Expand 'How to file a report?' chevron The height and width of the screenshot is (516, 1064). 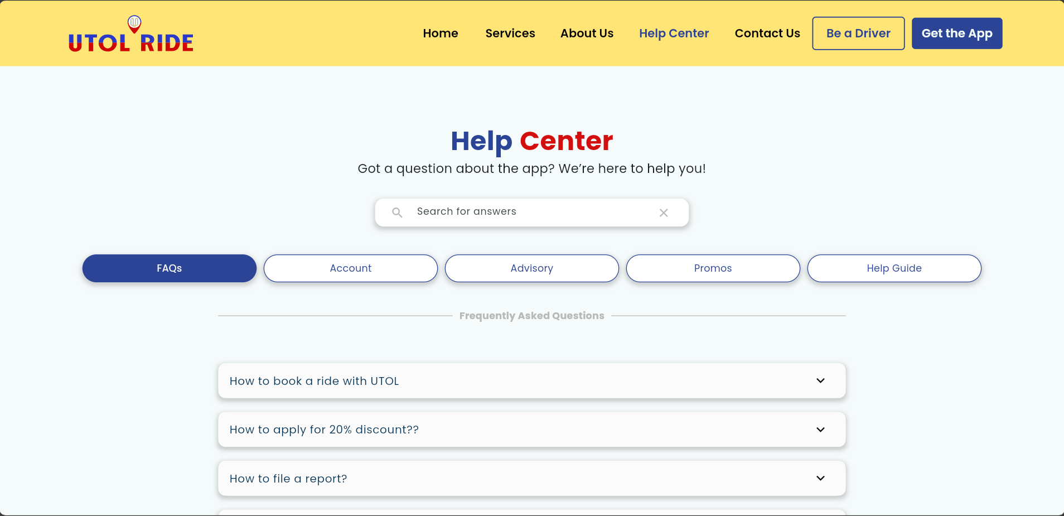(820, 479)
